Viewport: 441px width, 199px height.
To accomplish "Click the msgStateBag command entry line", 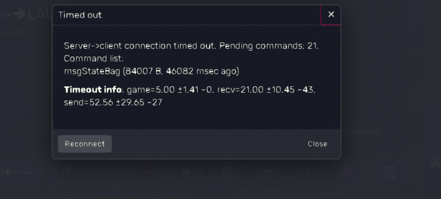I will (x=152, y=71).
